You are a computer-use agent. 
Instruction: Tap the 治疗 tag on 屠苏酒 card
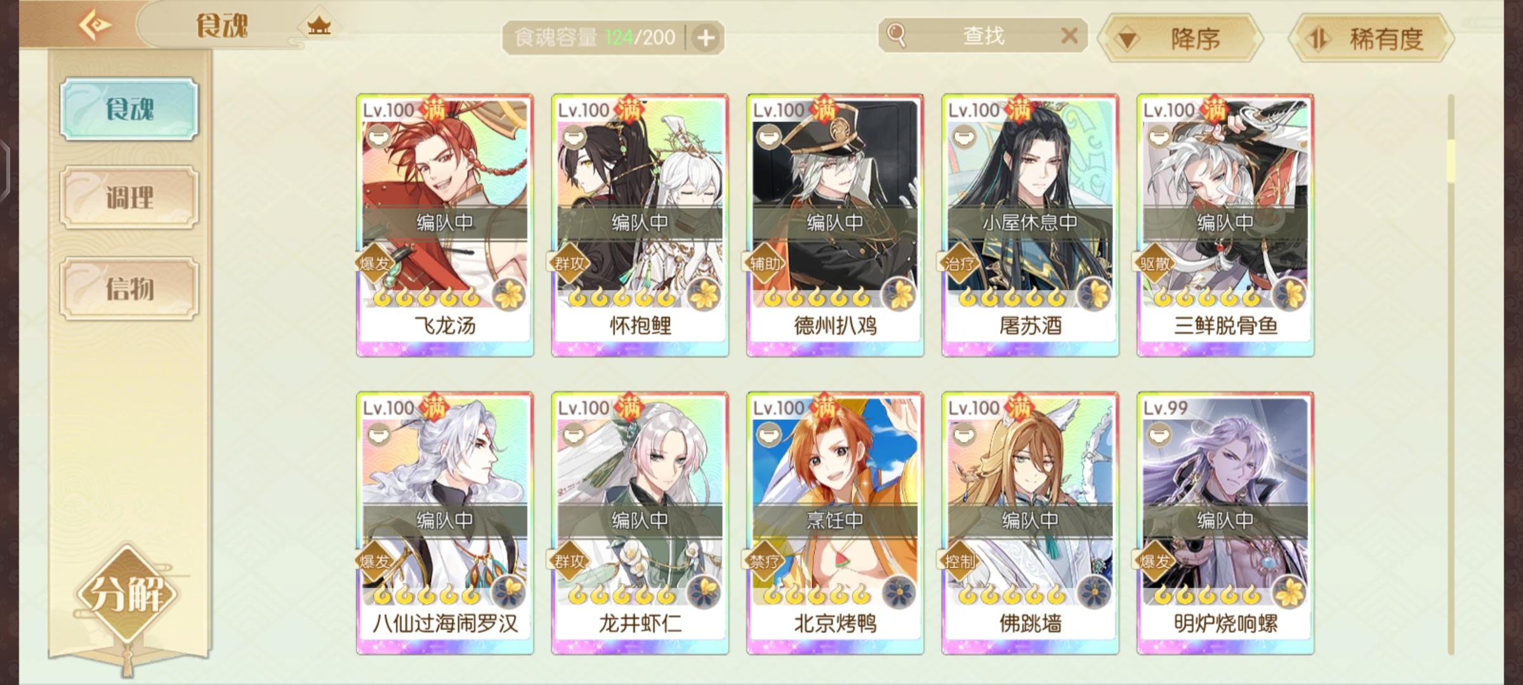coord(959,263)
